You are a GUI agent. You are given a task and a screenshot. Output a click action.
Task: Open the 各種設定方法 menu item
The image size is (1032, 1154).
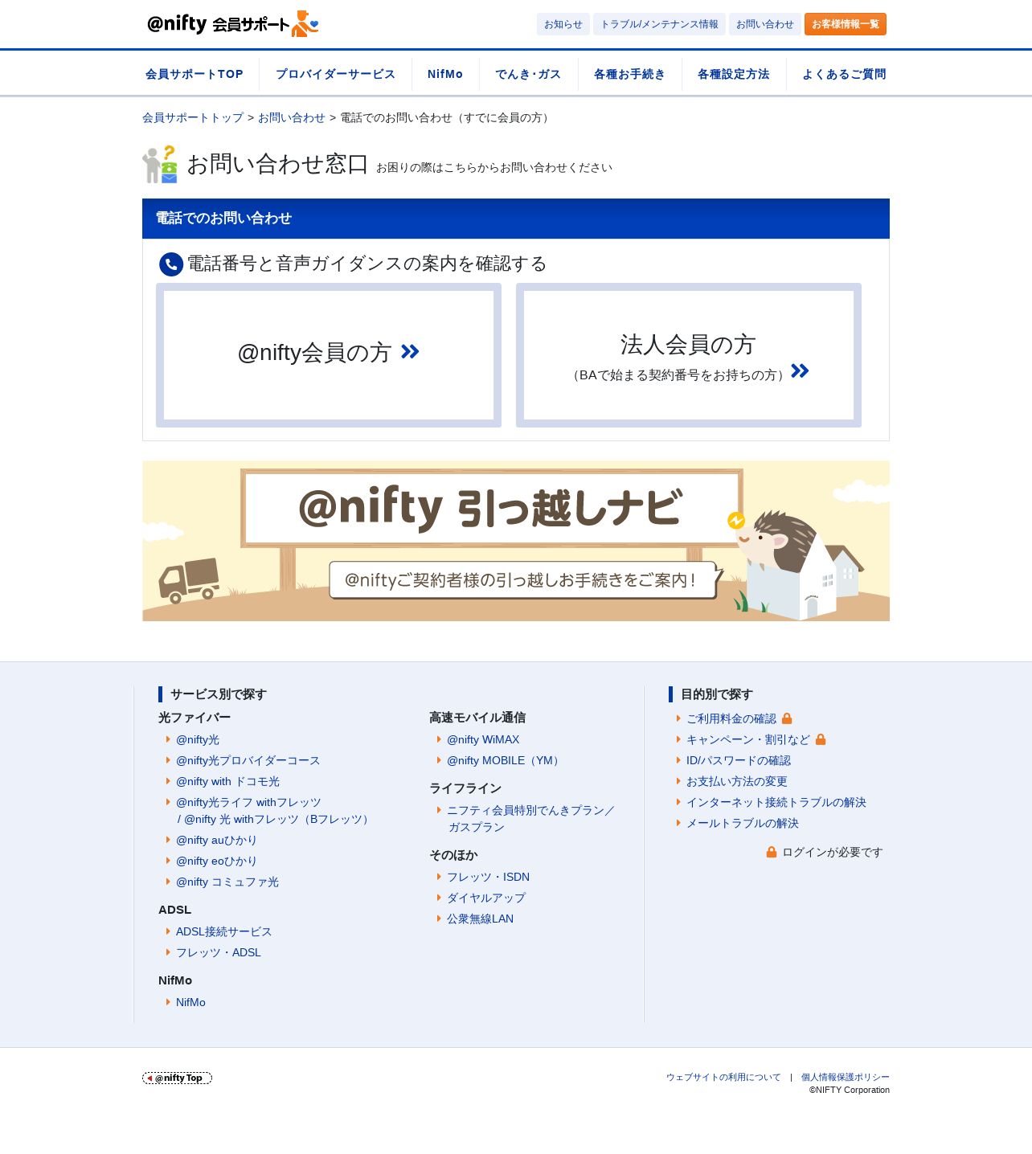(x=733, y=74)
